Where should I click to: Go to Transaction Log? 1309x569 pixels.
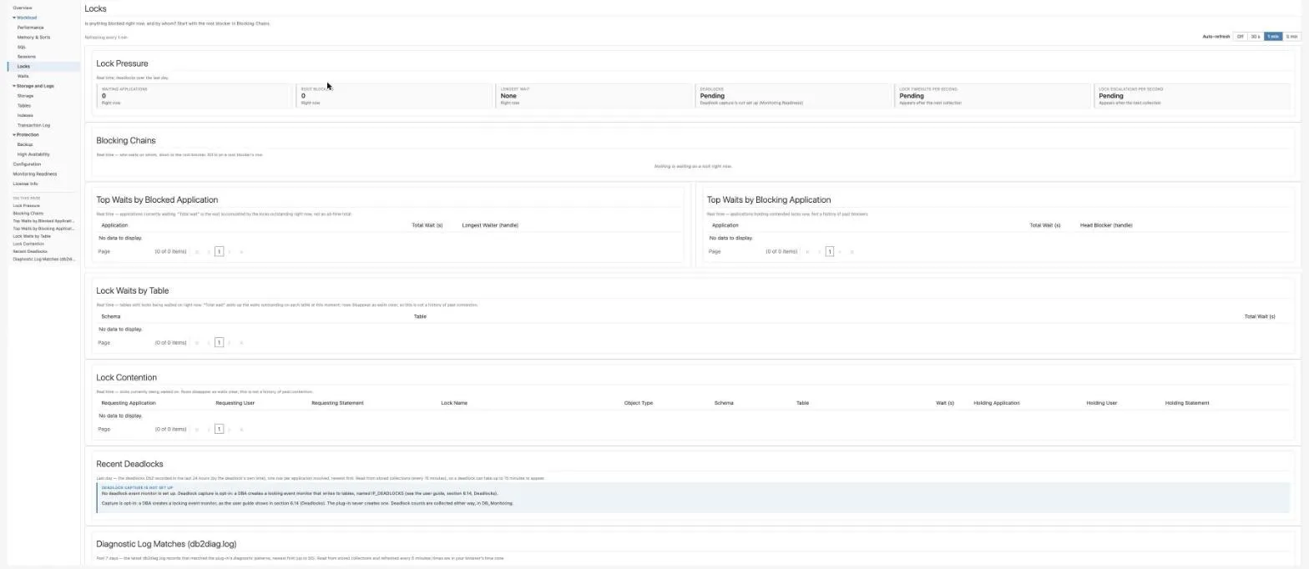point(33,125)
